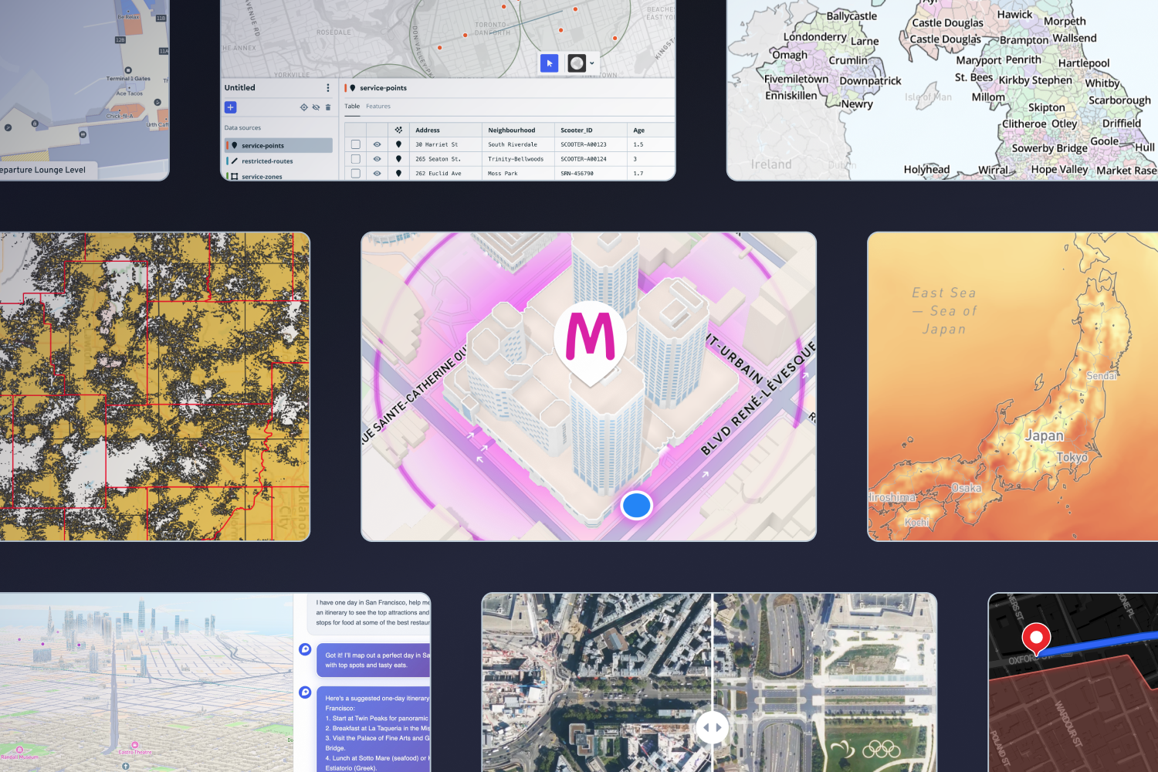The image size is (1158, 772).
Task: Click the trash delete icon in data panel
Action: (x=328, y=107)
